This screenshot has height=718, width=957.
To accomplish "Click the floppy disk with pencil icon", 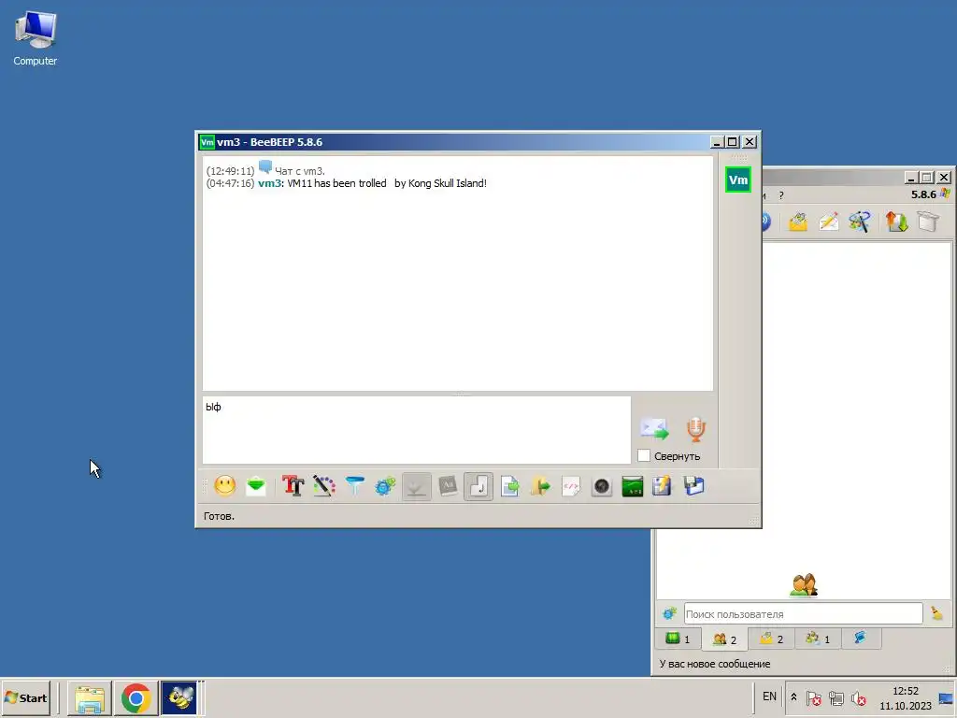I will pyautogui.click(x=663, y=486).
